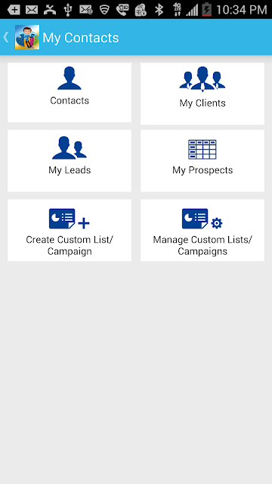This screenshot has width=272, height=484.
Task: Open the My Prospects table icon
Action: point(202,150)
